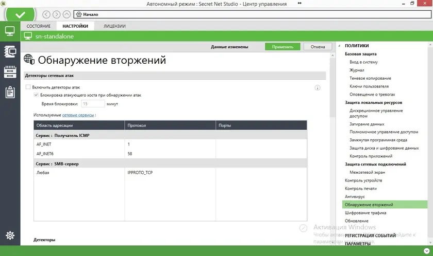The width and height of the screenshot is (433, 256).
Task: Collapse the ПОЛИТИКИ section arrow
Action: click(x=339, y=46)
